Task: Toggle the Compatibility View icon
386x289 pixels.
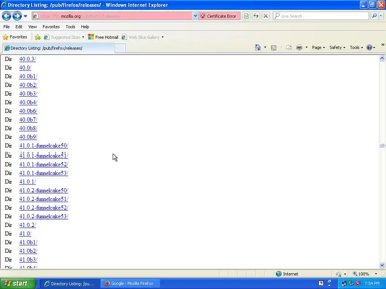Action: tap(246, 16)
